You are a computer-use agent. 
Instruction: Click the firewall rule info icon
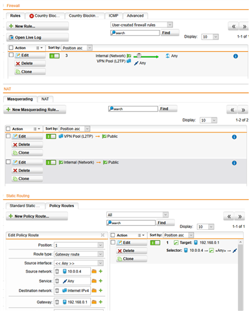[x=235, y=56]
